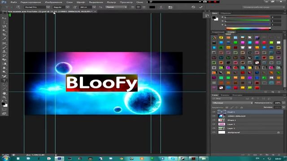287x161 pixels.
Task: Select the Hand tool
Action: click(x=4, y=93)
